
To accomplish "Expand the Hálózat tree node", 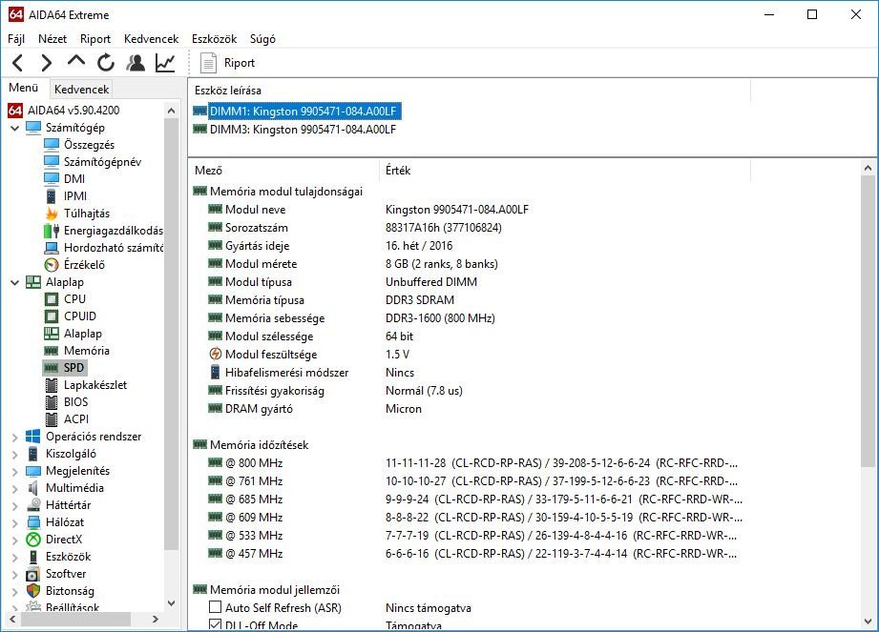I will click(x=15, y=522).
